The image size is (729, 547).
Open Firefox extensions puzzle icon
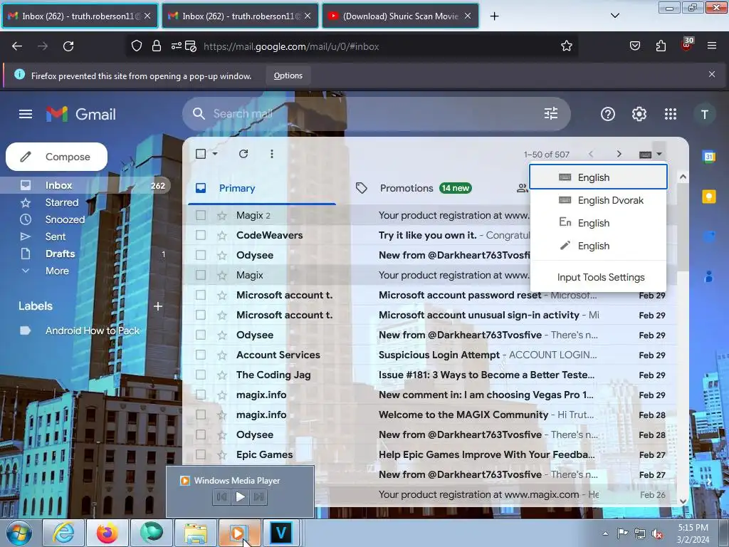(x=661, y=46)
